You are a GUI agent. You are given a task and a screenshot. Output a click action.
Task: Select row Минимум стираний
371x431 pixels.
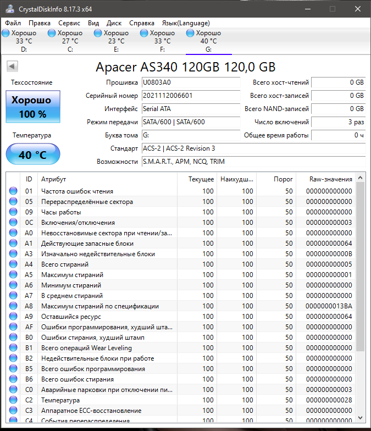[x=180, y=285]
